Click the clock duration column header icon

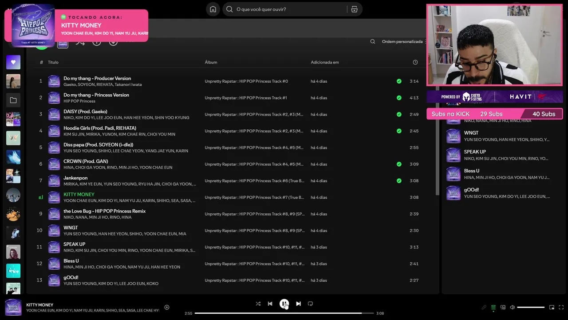(415, 62)
